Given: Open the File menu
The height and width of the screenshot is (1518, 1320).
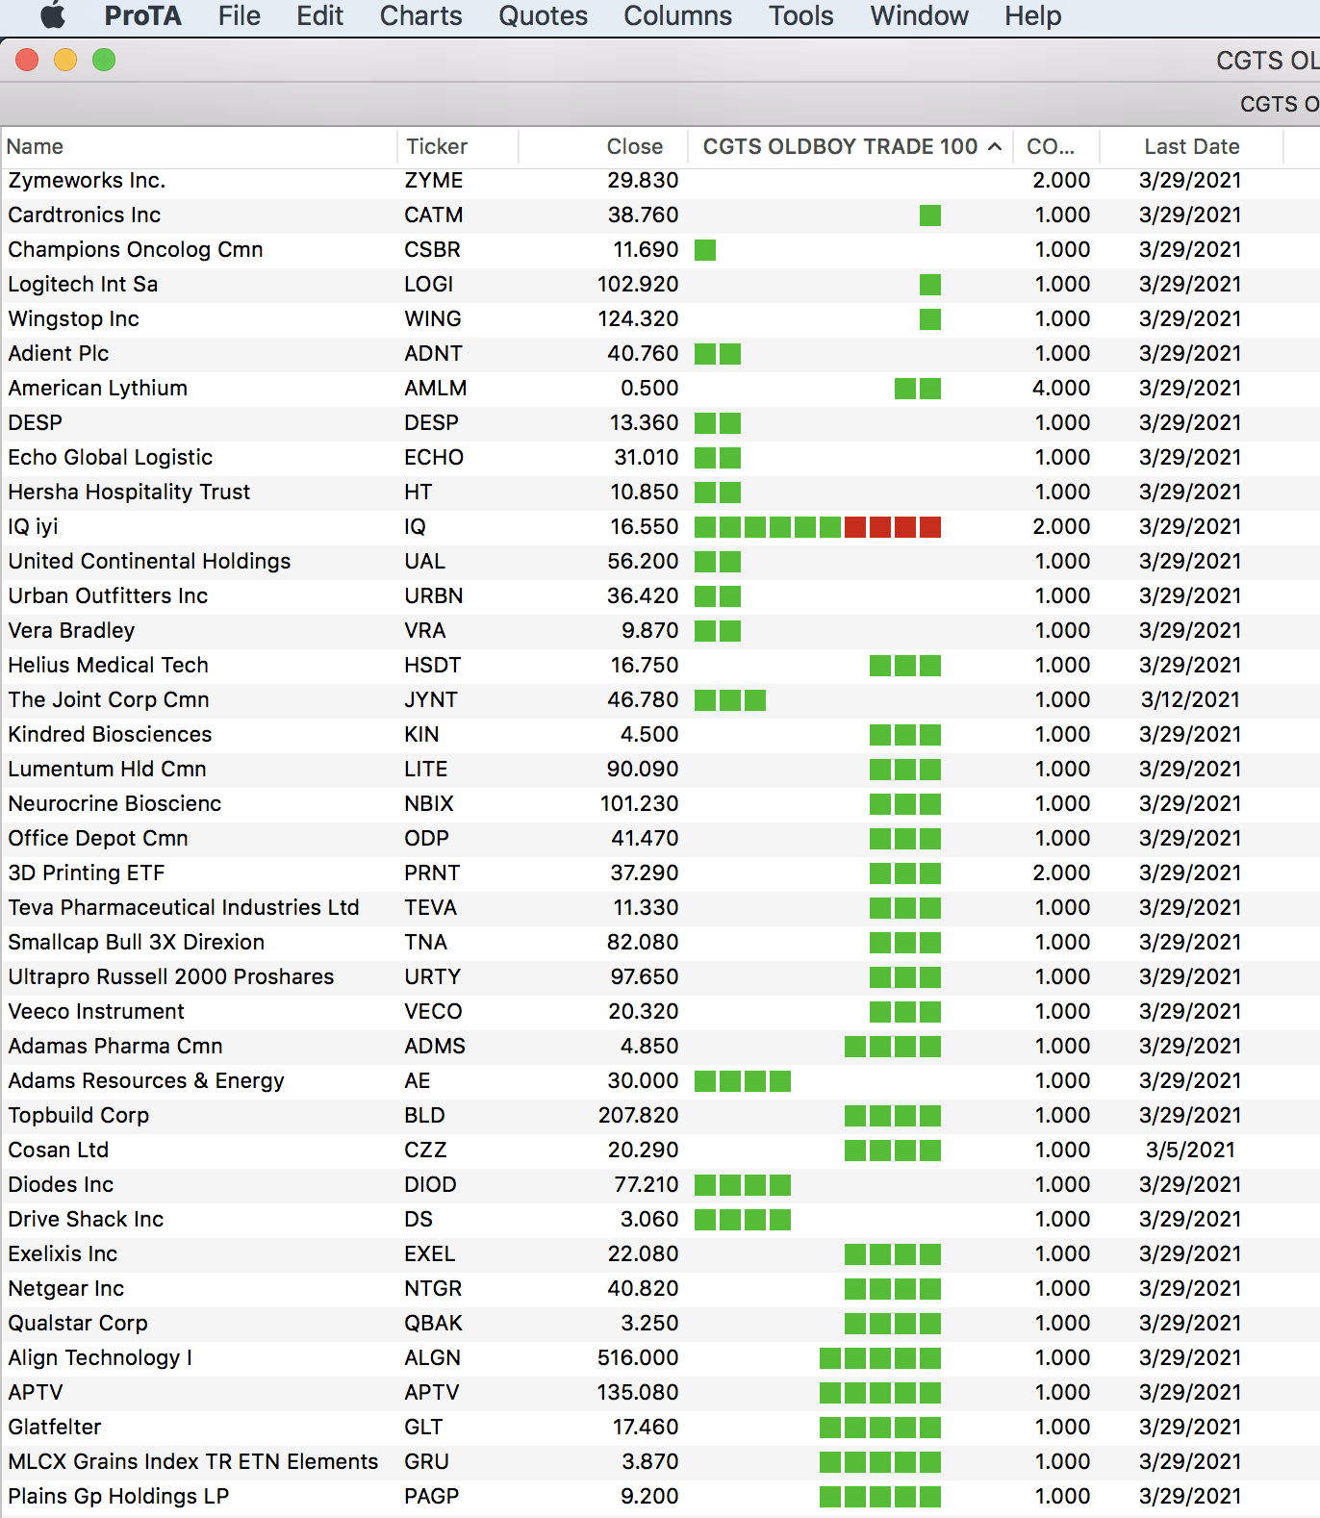Looking at the screenshot, I should (x=239, y=15).
